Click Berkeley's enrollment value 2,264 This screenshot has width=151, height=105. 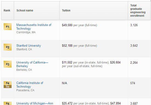click(134, 63)
